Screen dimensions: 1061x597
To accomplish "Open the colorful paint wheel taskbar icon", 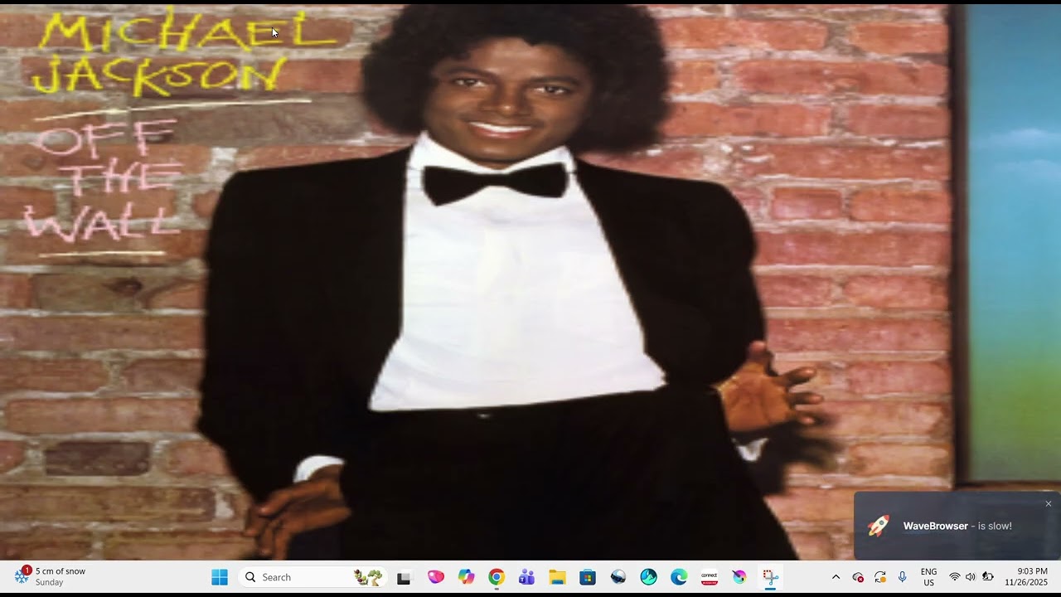I will point(739,577).
